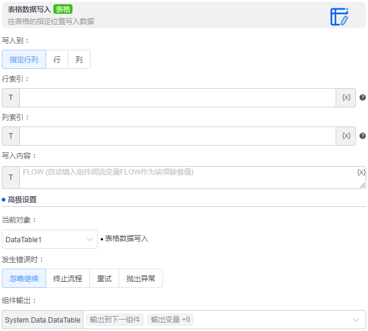Image resolution: width=368 pixels, height=331 pixels.
Task: Open help tooltip for 行索引
Action: pos(363,97)
